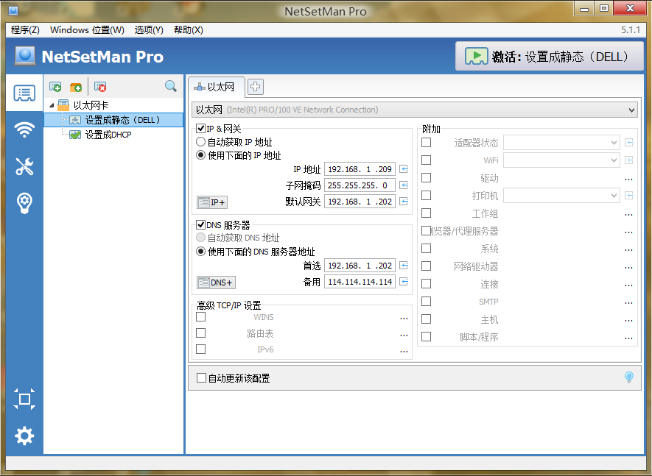Enable the WINS checkbox
Viewport: 652px width, 476px height.
coord(201,317)
